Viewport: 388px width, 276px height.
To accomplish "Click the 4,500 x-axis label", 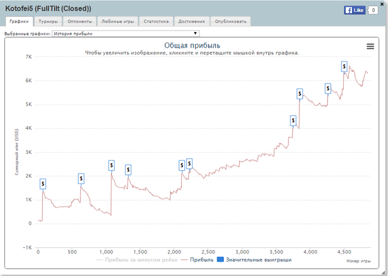I will (344, 252).
